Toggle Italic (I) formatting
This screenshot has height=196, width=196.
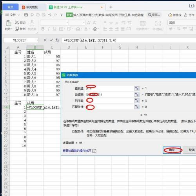49,29
